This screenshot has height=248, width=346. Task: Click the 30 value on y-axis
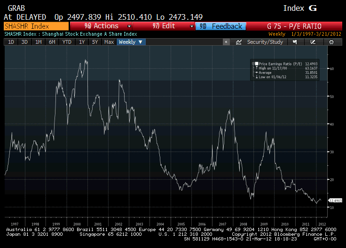[331, 152]
